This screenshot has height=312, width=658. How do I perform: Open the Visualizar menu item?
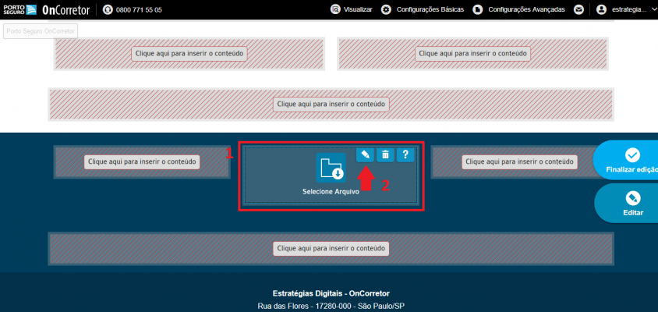(x=358, y=9)
